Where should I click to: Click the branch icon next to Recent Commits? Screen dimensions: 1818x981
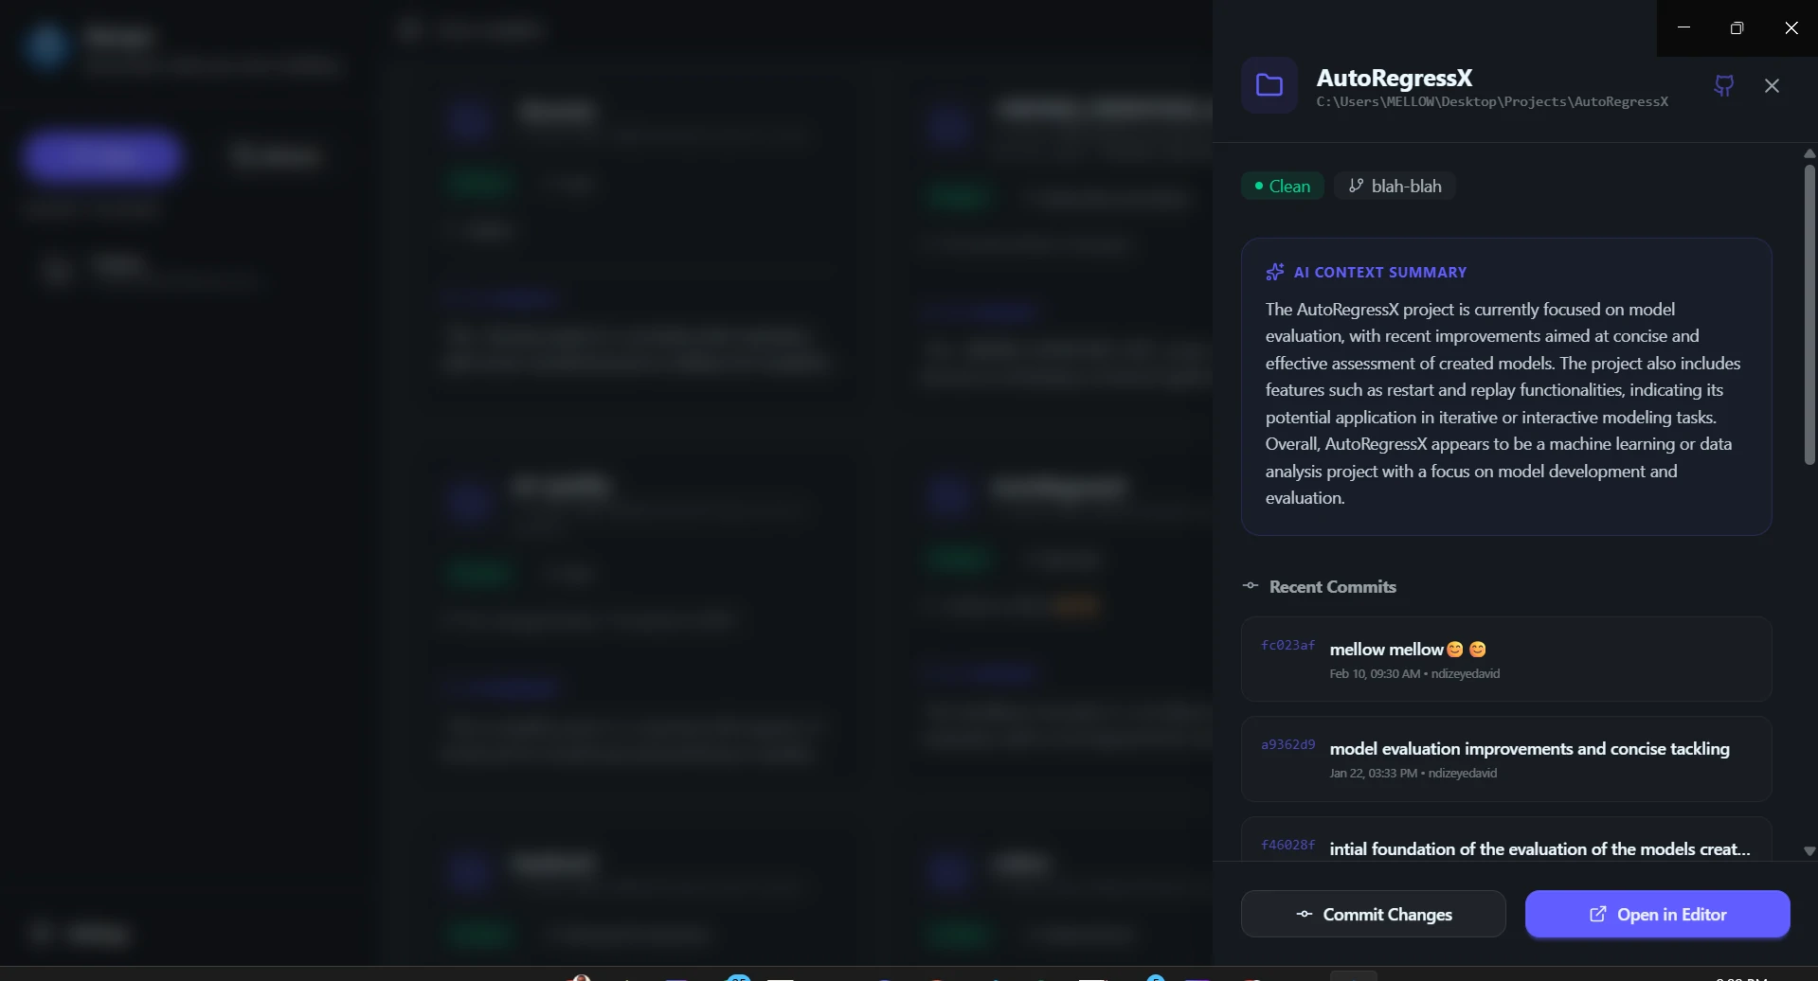click(x=1251, y=585)
